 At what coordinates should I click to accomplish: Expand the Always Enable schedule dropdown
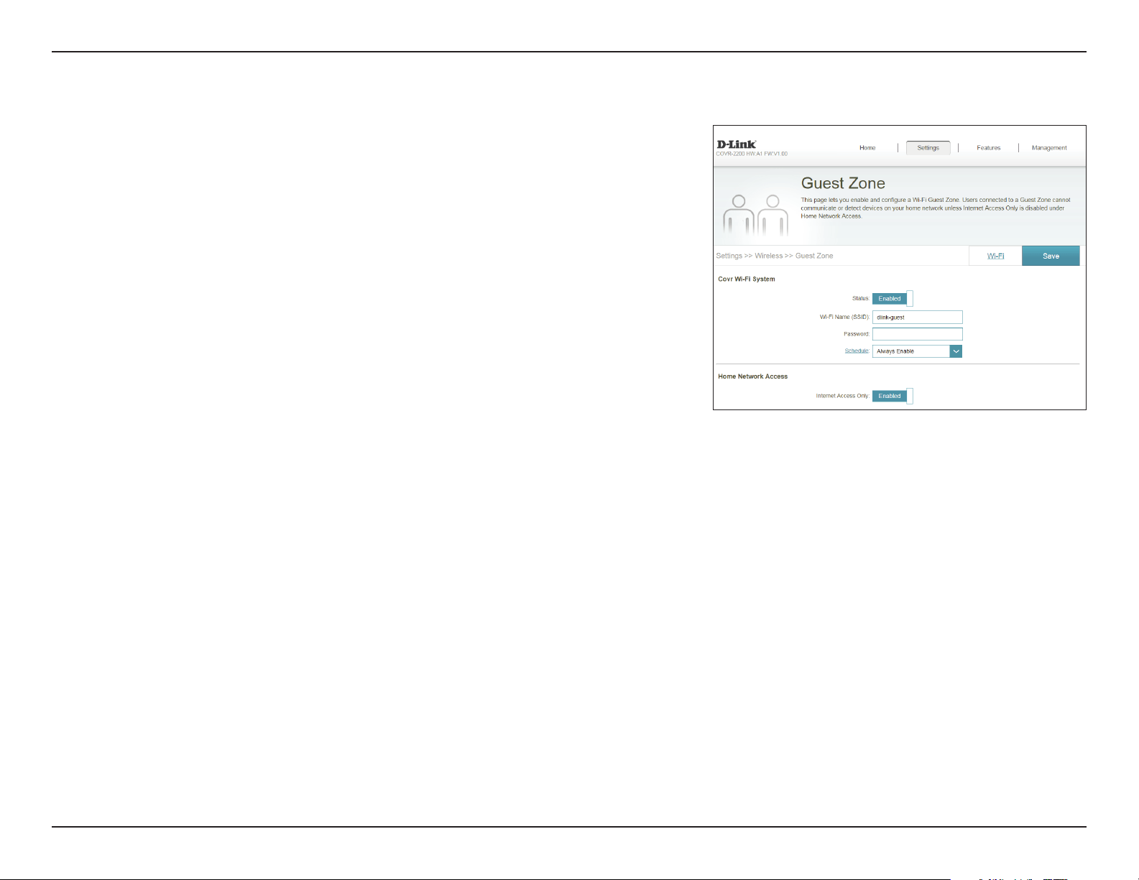tap(917, 351)
